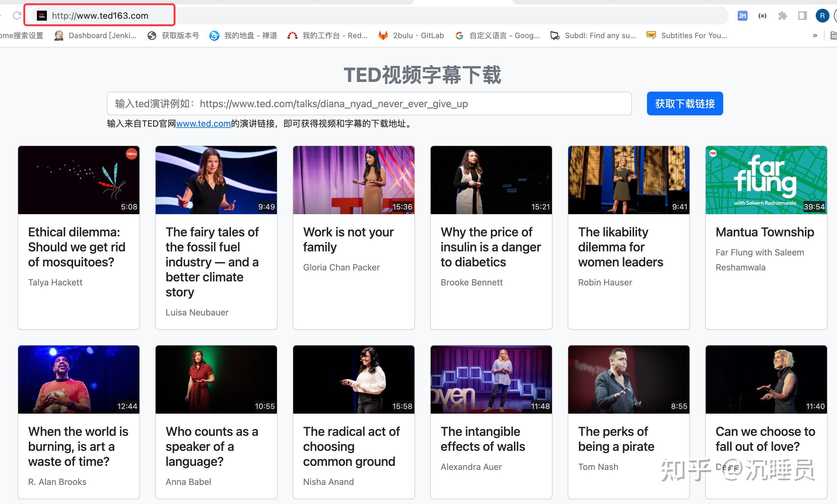Open the likability dilemma talk thumbnail
This screenshot has width=837, height=504.
coord(629,180)
